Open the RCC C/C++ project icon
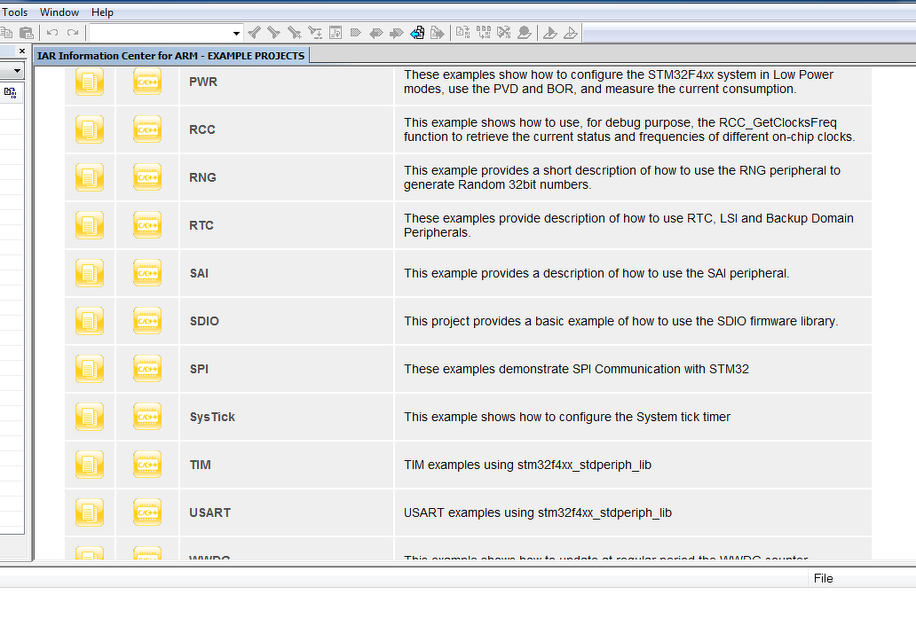This screenshot has height=618, width=916. click(147, 129)
